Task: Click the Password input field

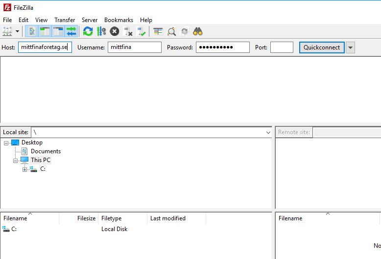Action: click(223, 47)
